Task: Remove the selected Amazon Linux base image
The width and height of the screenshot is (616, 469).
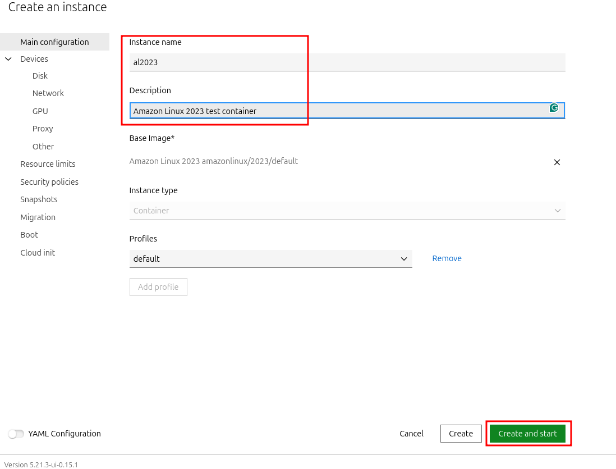Action: 557,162
